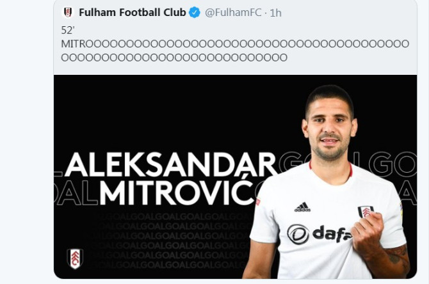This screenshot has height=284, width=429.
Task: Click the Fulham FC profile avatar
Action: [68, 13]
